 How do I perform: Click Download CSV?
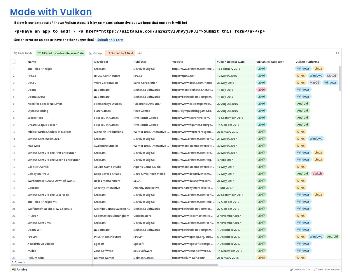tap(300, 269)
